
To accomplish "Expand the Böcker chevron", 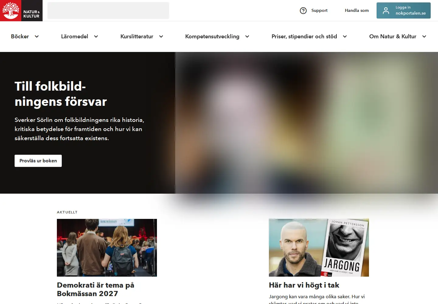I will 37,36.
